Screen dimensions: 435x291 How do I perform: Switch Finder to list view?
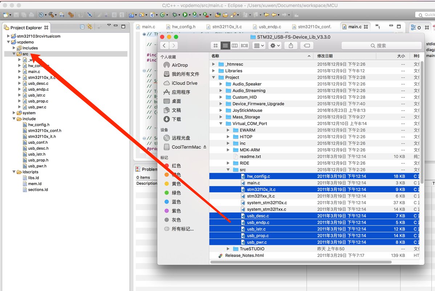pyautogui.click(x=225, y=45)
